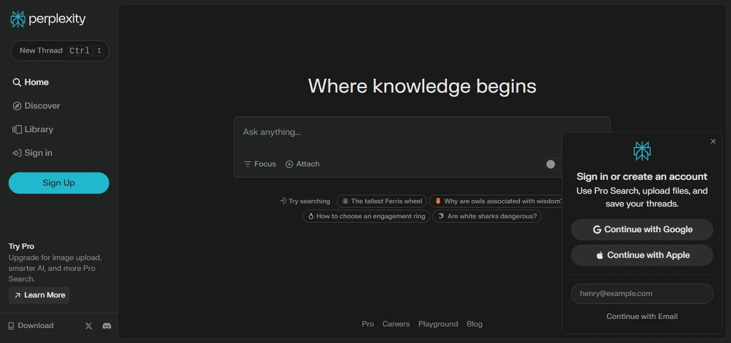Attach a file using the Attach icon
The image size is (731, 343).
pos(289,164)
